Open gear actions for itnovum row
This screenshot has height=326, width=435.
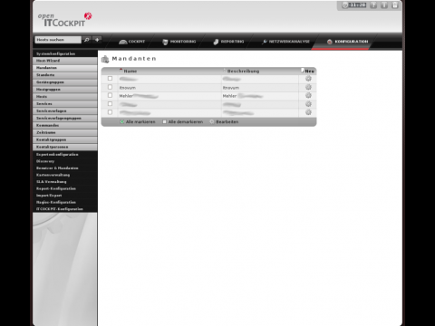(x=308, y=87)
